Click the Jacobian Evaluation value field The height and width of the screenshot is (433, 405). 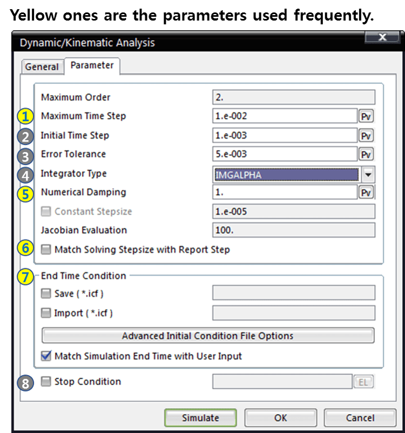pos(294,230)
